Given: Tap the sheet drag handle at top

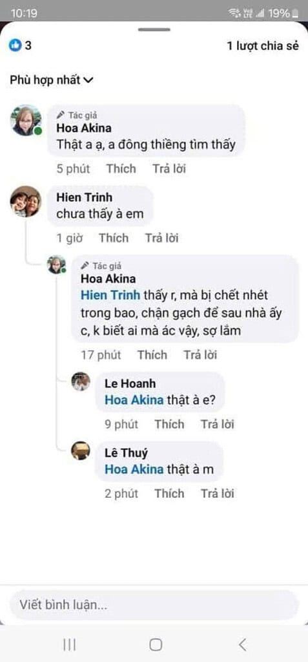Looking at the screenshot, I should click(154, 30).
